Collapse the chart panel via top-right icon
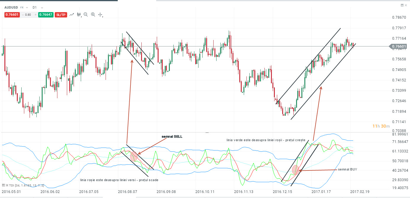Viewport: 410px width, 198px height. coord(402,5)
